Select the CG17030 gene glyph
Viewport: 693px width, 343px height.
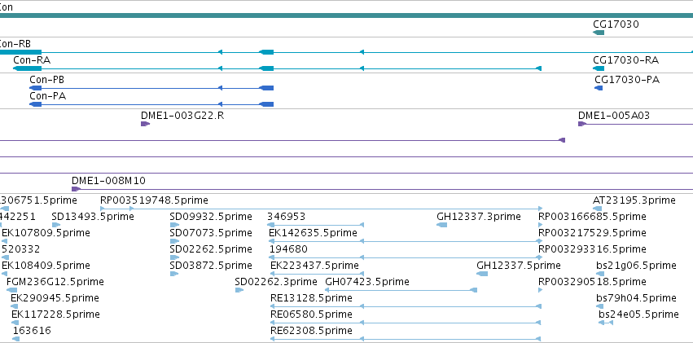click(599, 33)
